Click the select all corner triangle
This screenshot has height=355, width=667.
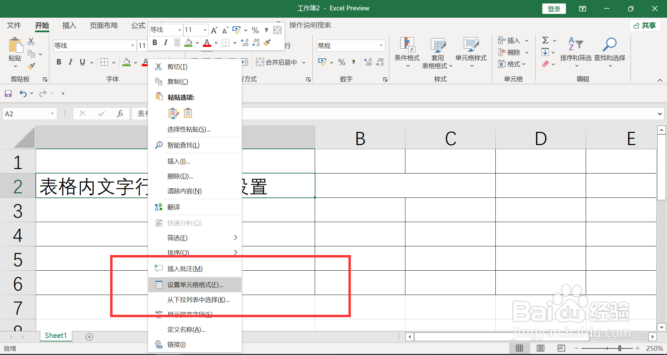pos(24,138)
